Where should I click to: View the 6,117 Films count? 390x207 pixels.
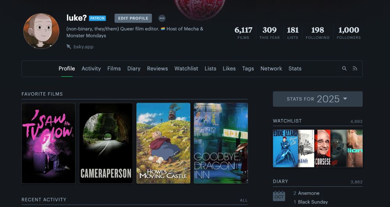pyautogui.click(x=243, y=33)
